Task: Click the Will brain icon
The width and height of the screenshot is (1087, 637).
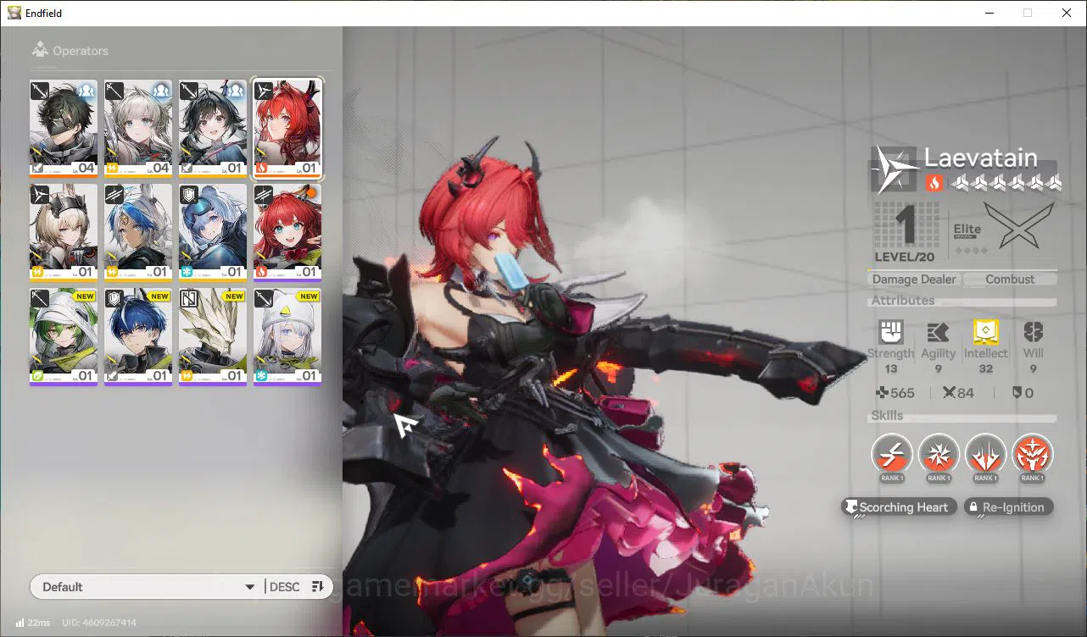Action: pos(1033,332)
